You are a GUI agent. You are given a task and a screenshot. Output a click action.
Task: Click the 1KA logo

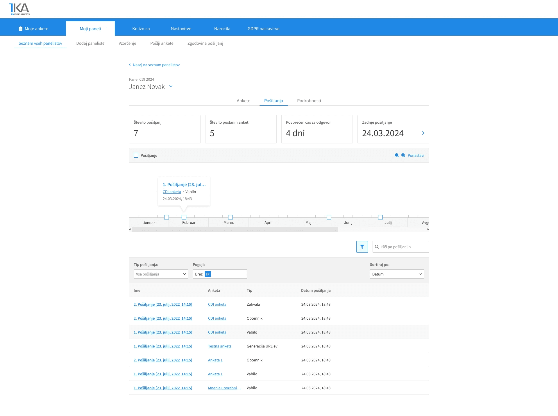[19, 9]
